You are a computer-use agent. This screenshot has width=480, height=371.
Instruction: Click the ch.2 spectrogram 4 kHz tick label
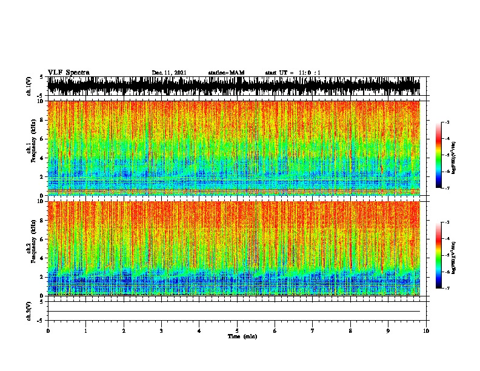tap(42, 258)
